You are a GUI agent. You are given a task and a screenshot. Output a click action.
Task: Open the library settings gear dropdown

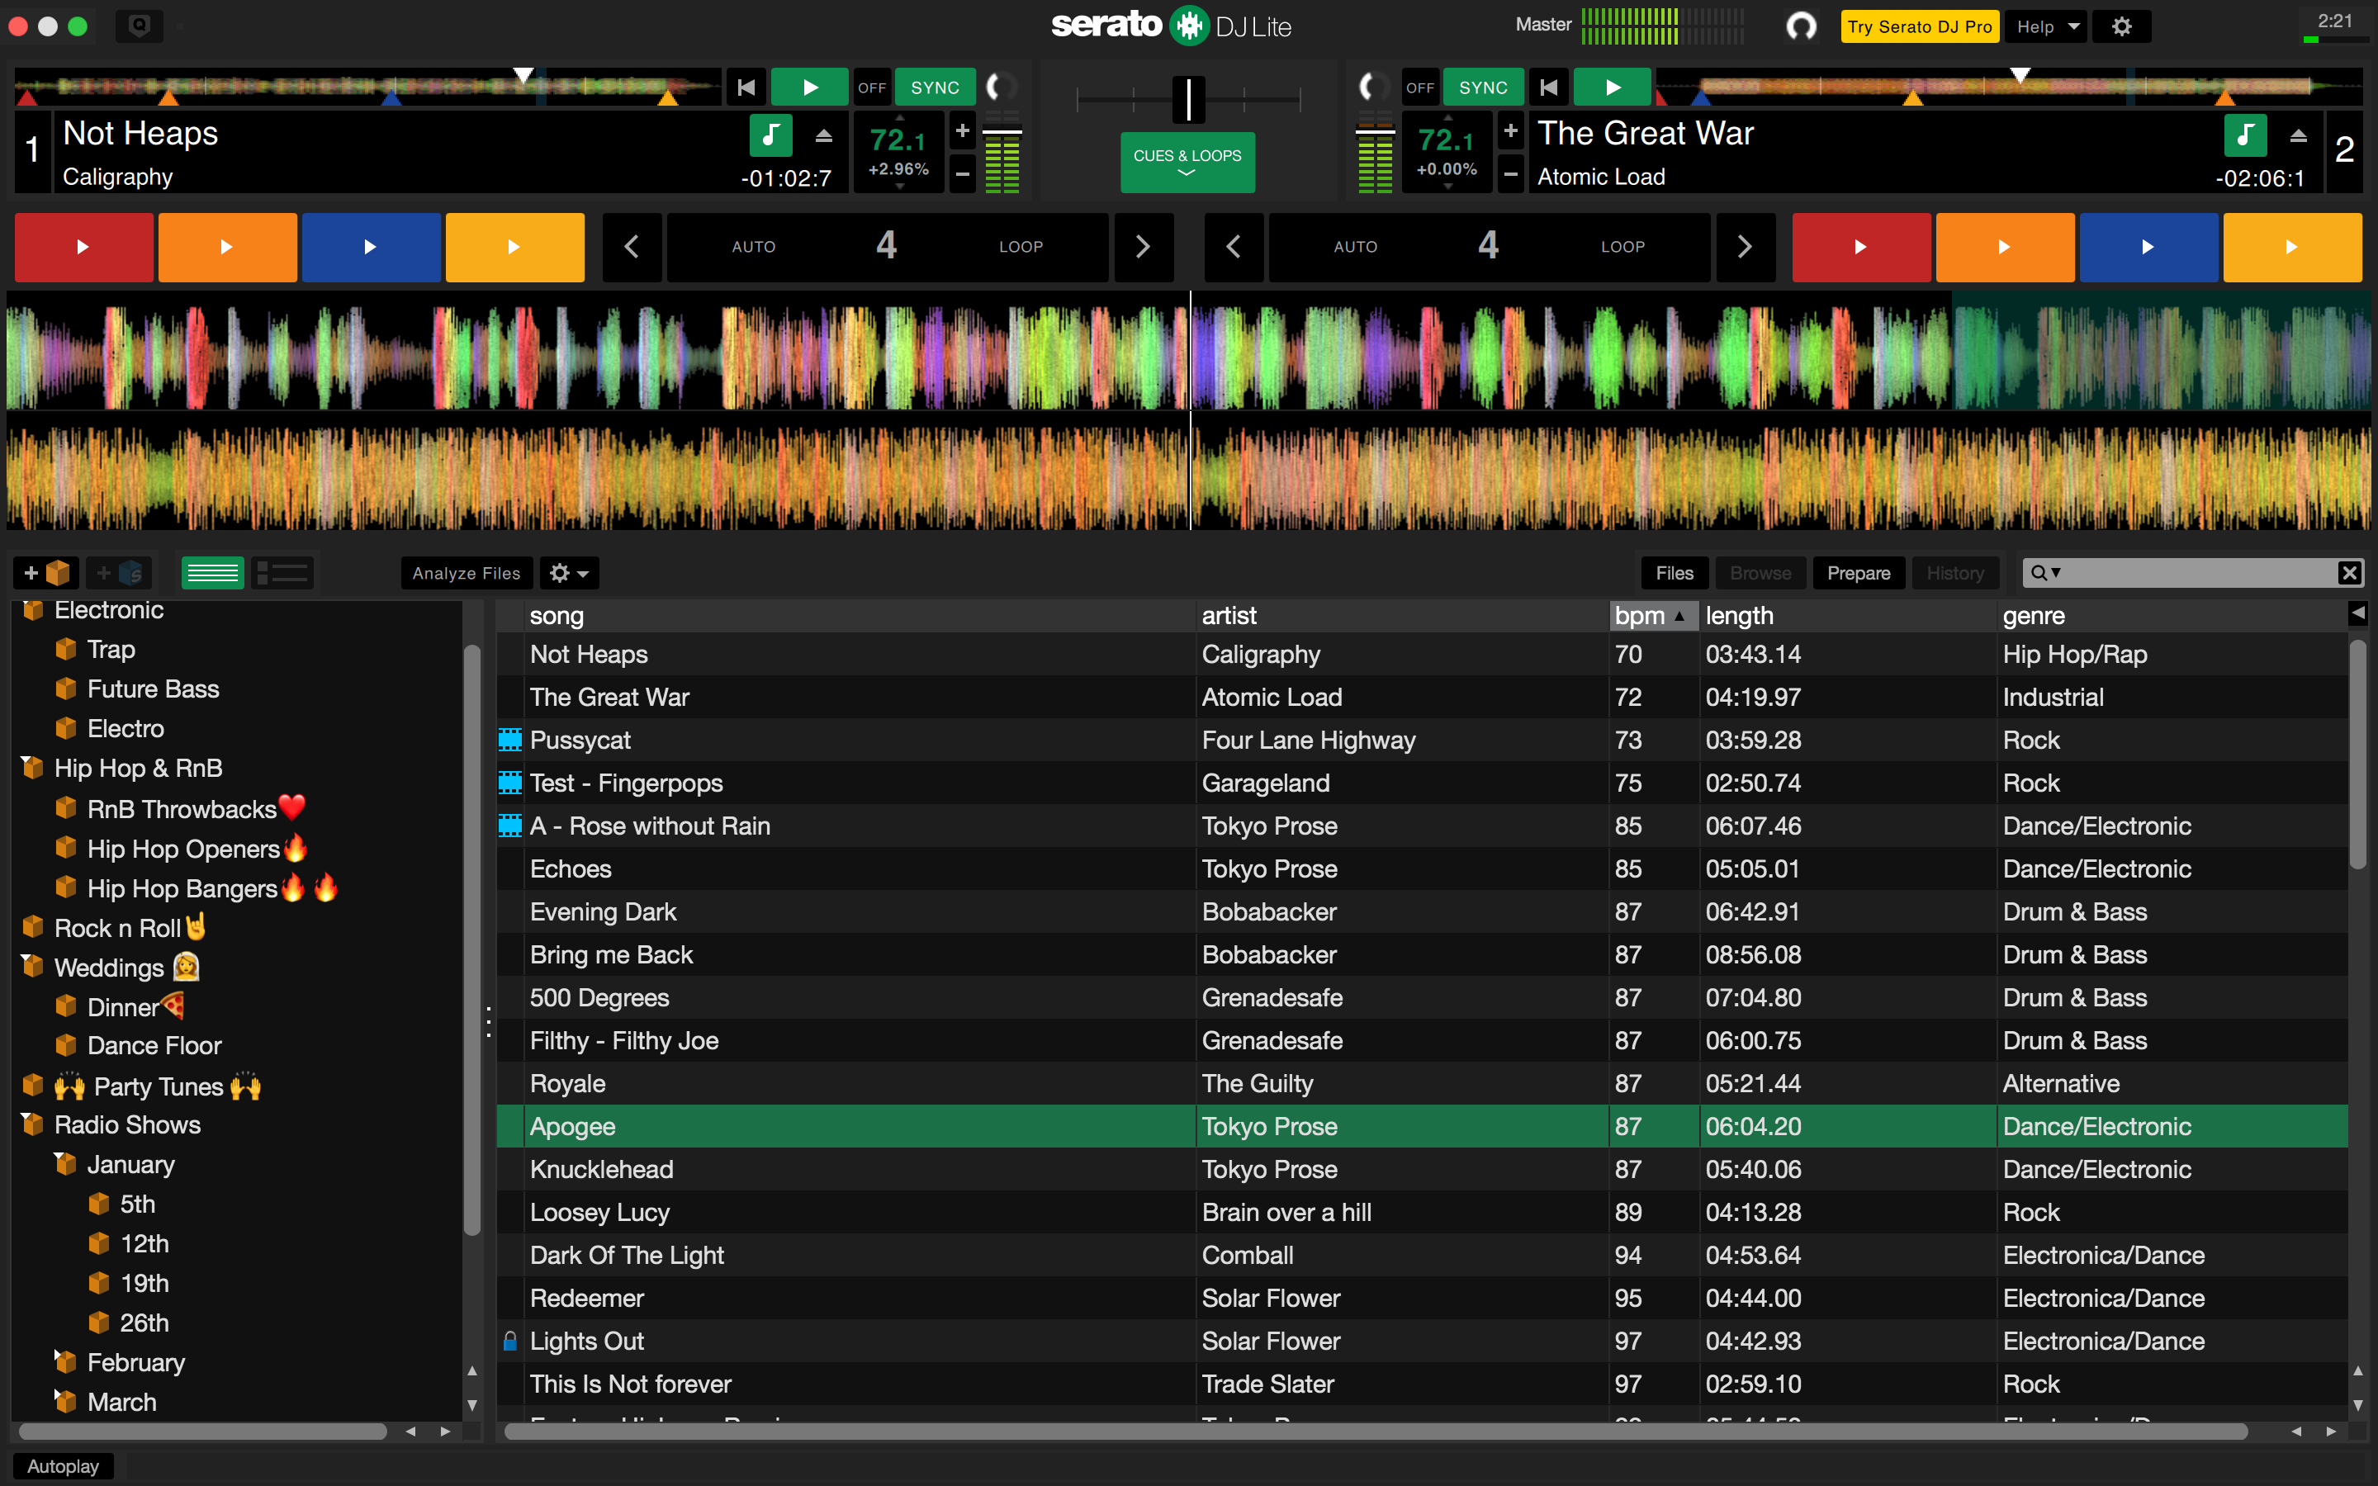coord(568,572)
